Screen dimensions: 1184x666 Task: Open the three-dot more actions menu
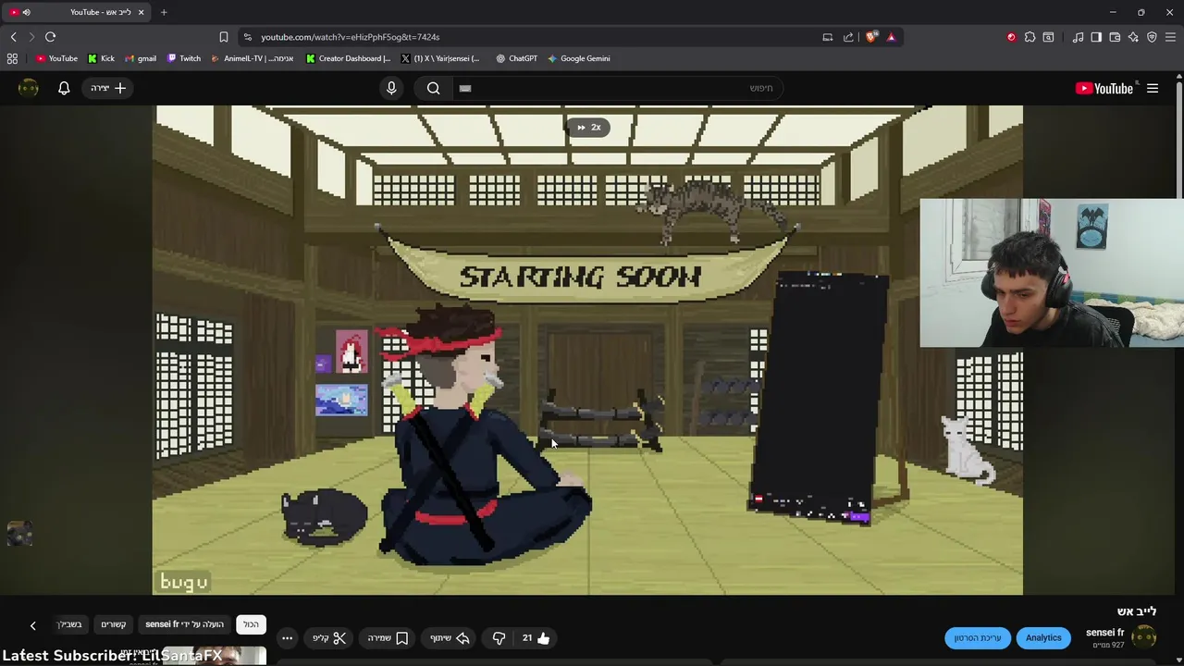(x=287, y=638)
